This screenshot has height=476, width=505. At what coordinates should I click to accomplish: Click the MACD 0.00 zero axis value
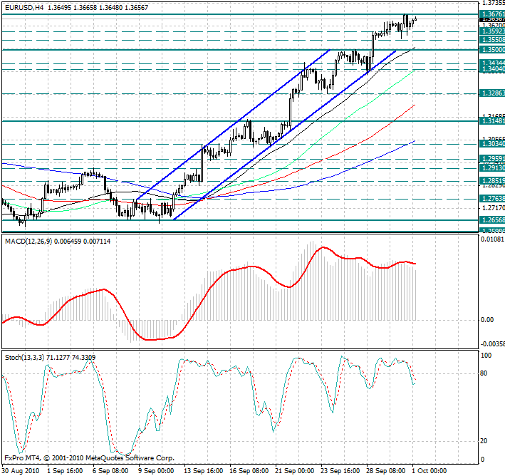pos(487,320)
